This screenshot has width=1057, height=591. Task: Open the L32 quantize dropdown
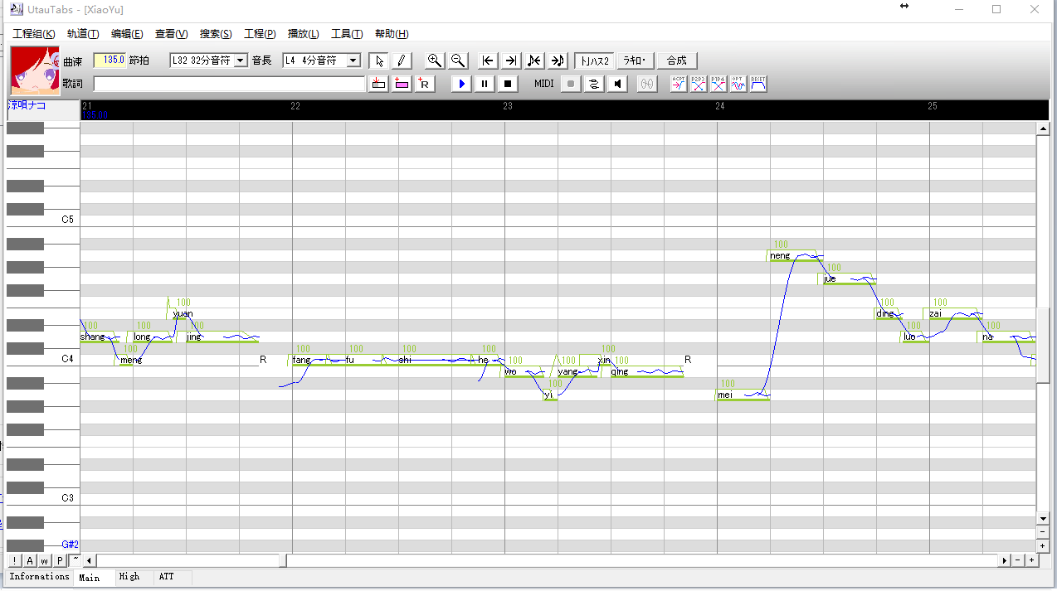tap(241, 61)
